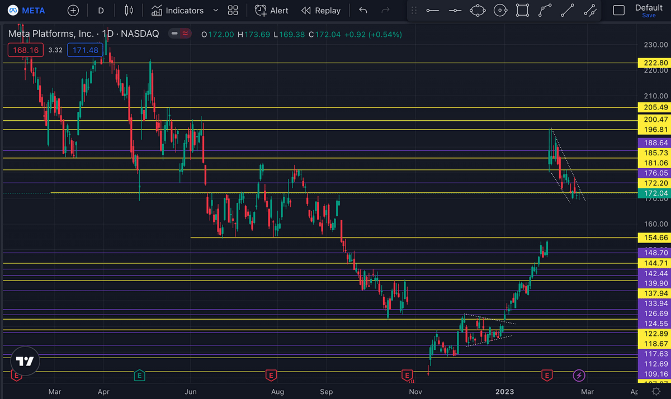Image resolution: width=671 pixels, height=399 pixels.
Task: Redo the last chart action
Action: tap(385, 11)
